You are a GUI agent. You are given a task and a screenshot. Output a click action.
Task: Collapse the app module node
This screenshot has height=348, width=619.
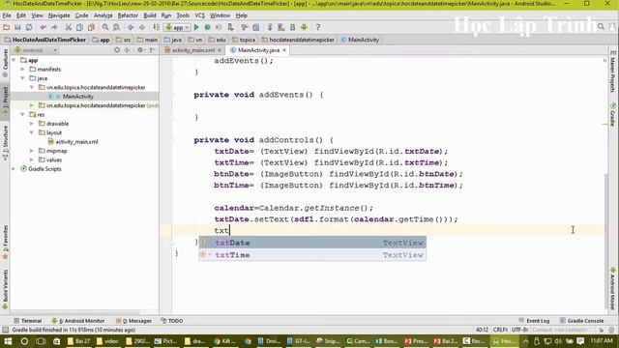click(x=15, y=60)
